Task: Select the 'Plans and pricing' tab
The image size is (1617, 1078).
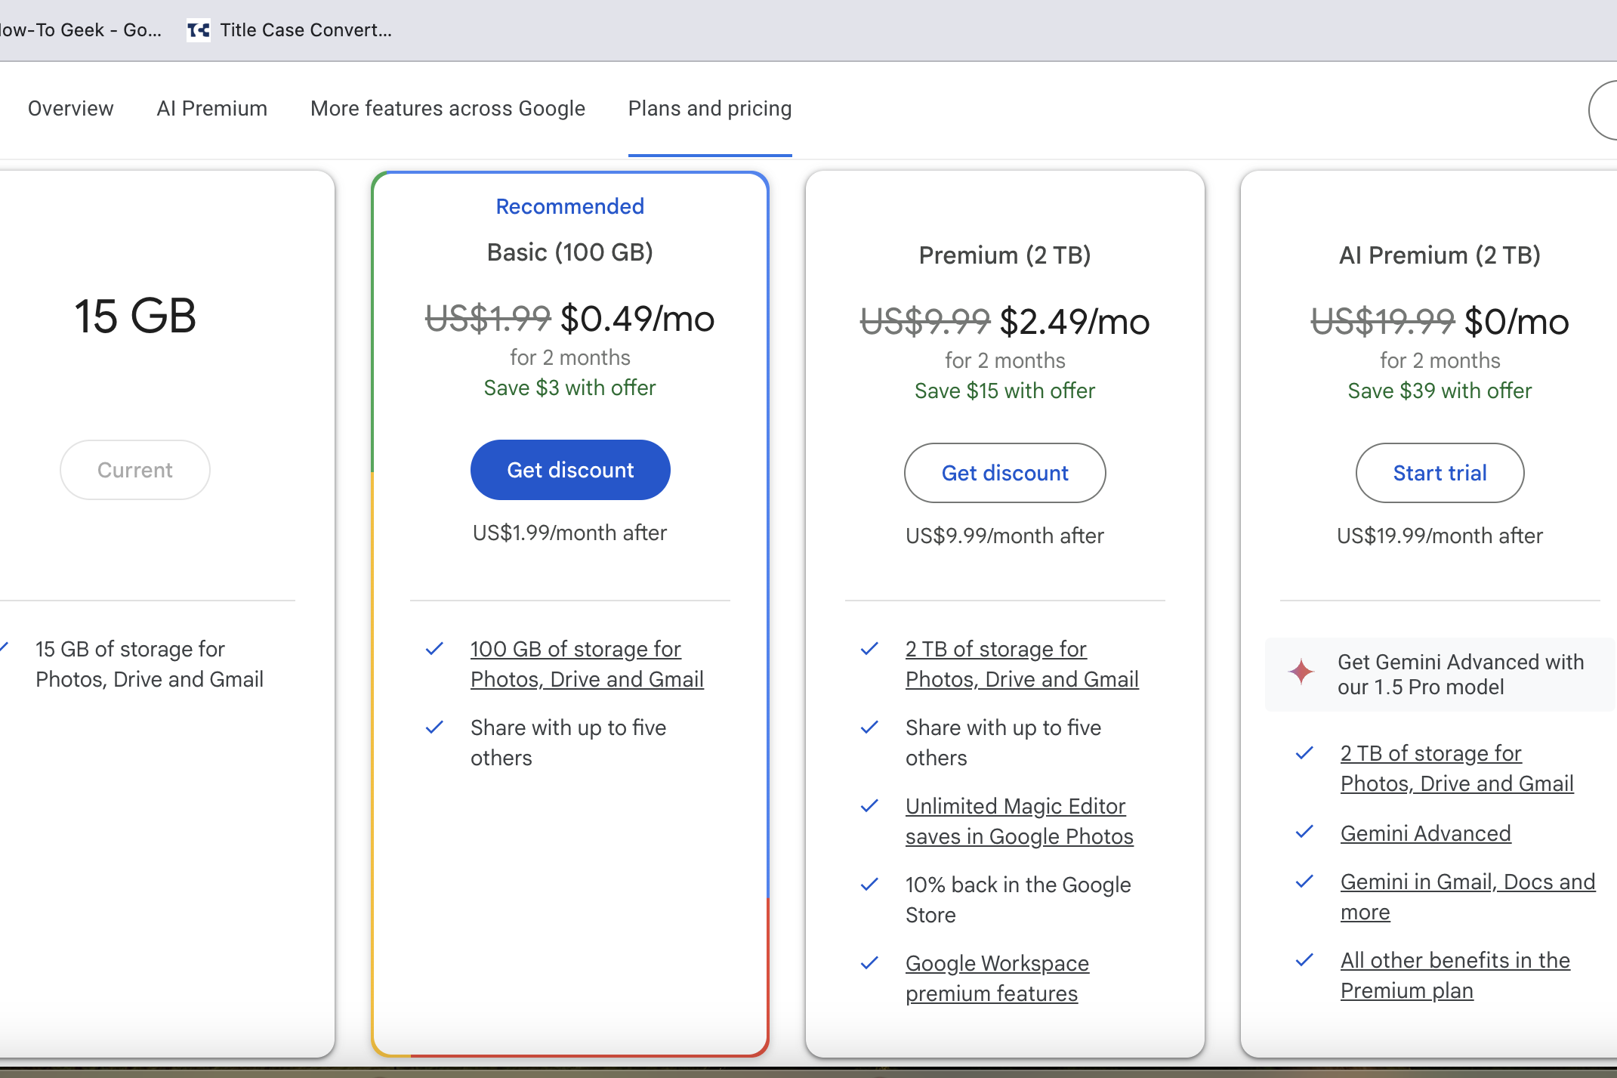Action: (x=711, y=108)
